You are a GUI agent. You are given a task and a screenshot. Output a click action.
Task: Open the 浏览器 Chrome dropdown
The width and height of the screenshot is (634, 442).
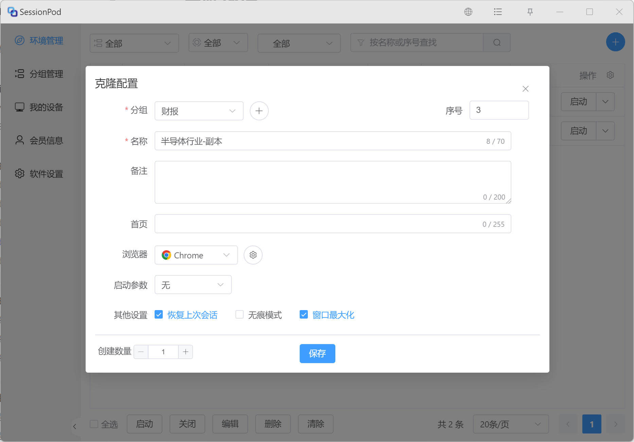[x=196, y=255]
